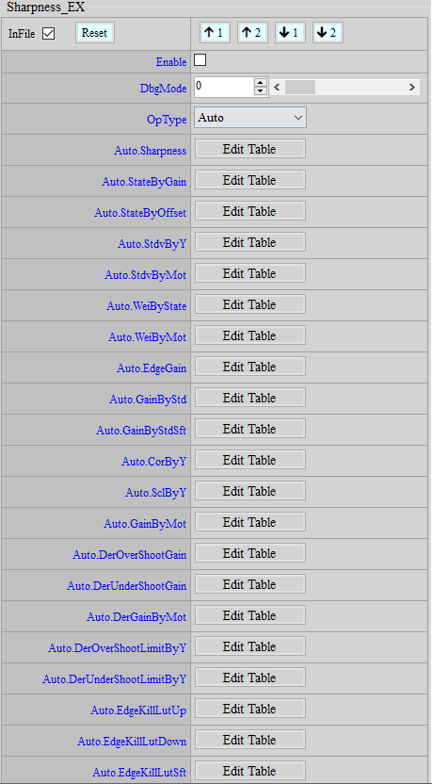Click the up arrow 2 button

pyautogui.click(x=252, y=33)
